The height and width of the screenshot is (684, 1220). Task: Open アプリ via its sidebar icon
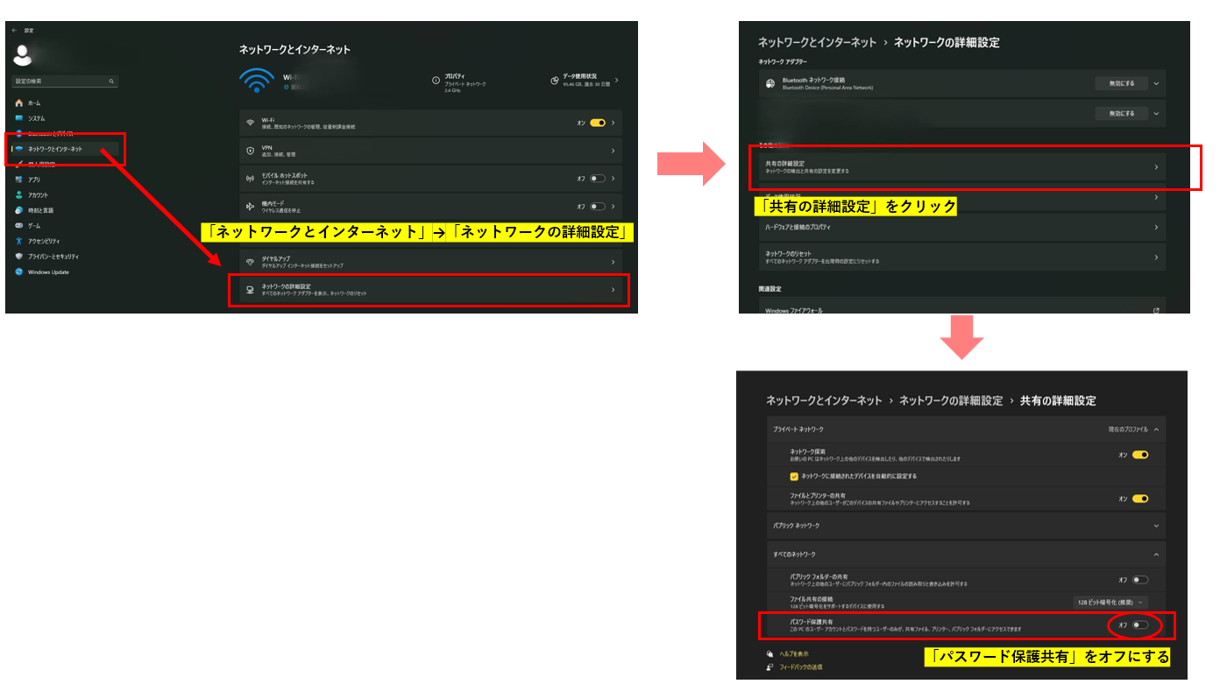tap(19, 180)
